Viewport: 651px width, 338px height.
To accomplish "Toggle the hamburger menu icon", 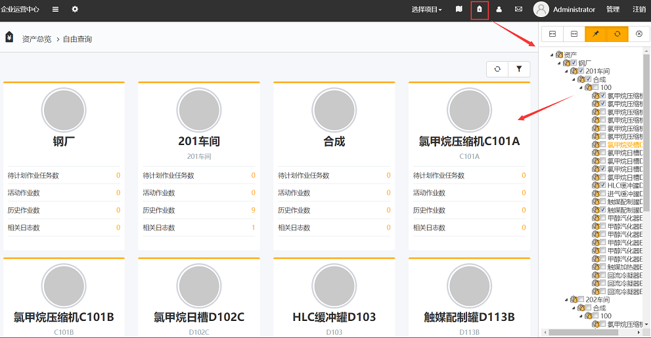I will tap(55, 9).
